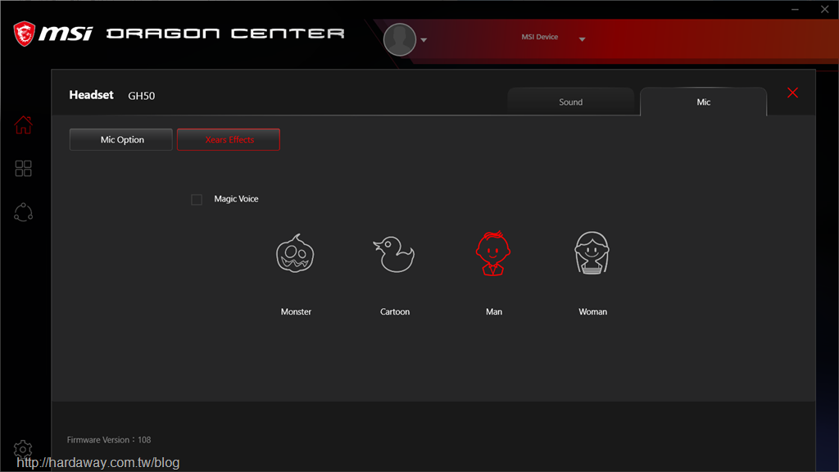This screenshot has height=472, width=839.
Task: Open the features grid icon in the sidebar
Action: pyautogui.click(x=23, y=169)
